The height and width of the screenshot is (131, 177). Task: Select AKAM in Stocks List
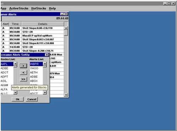click(7, 85)
